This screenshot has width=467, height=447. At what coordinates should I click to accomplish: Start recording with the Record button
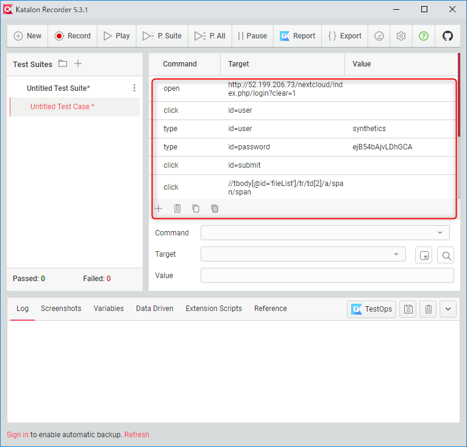[73, 36]
